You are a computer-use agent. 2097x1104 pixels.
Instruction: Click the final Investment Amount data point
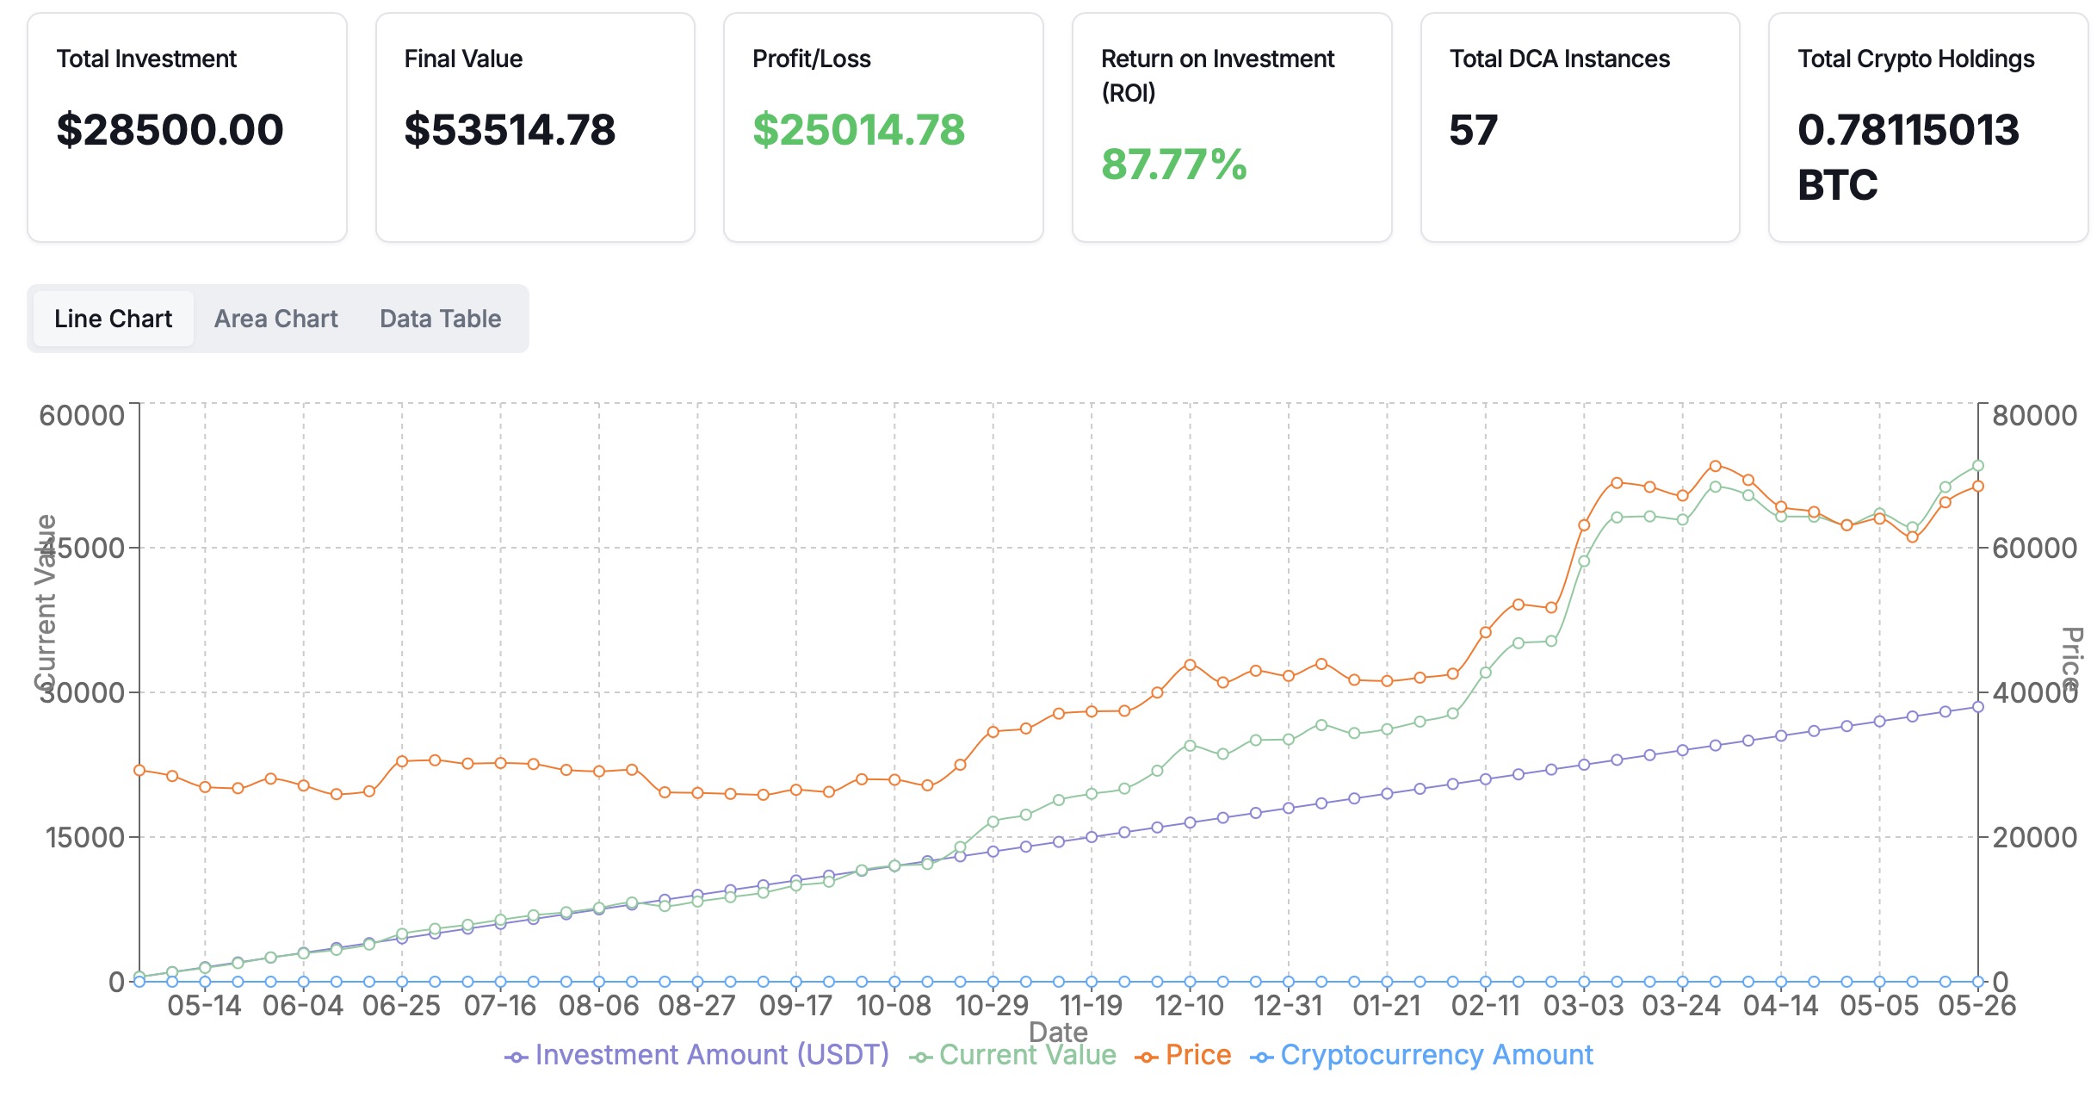click(x=1978, y=707)
